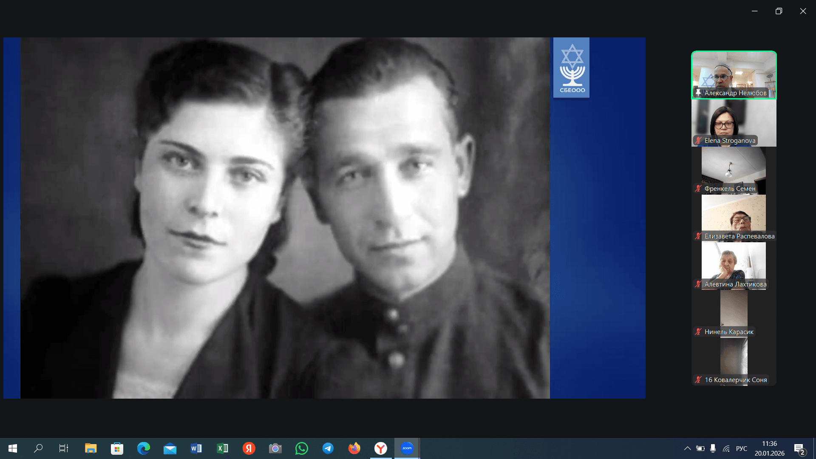Image resolution: width=816 pixels, height=459 pixels.
Task: Show hidden system tray icons
Action: pos(687,448)
